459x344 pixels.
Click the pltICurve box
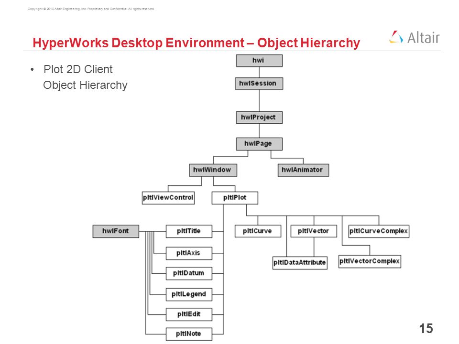pos(258,231)
